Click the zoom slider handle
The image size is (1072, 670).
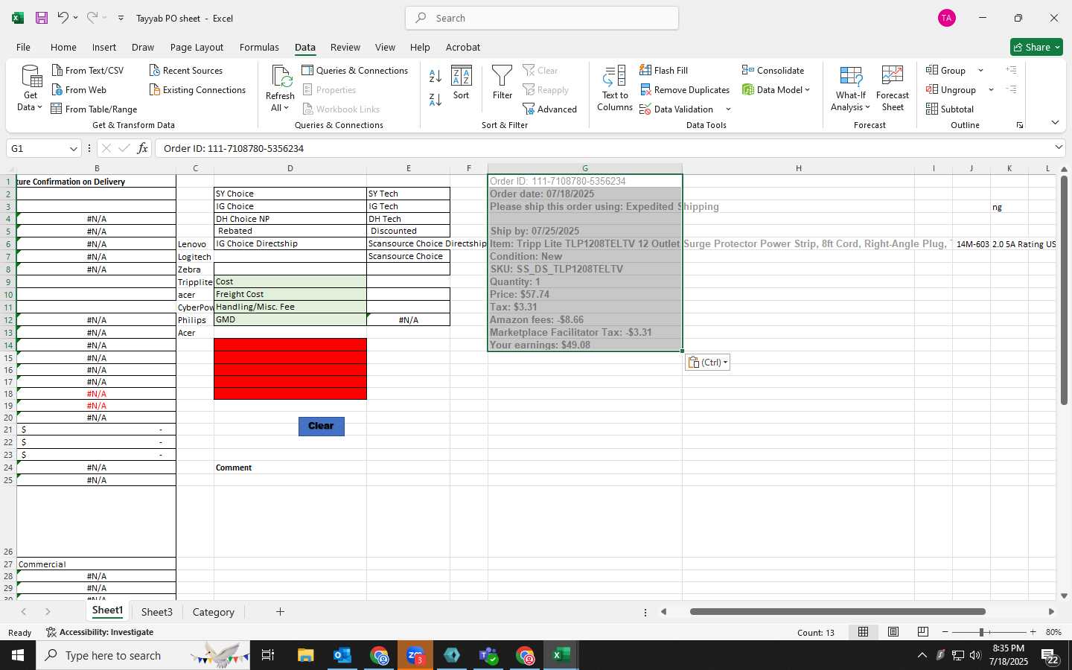click(x=981, y=632)
